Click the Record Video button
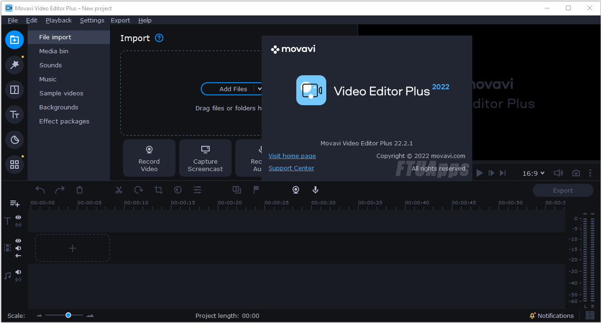This screenshot has width=601, height=323. point(149,158)
